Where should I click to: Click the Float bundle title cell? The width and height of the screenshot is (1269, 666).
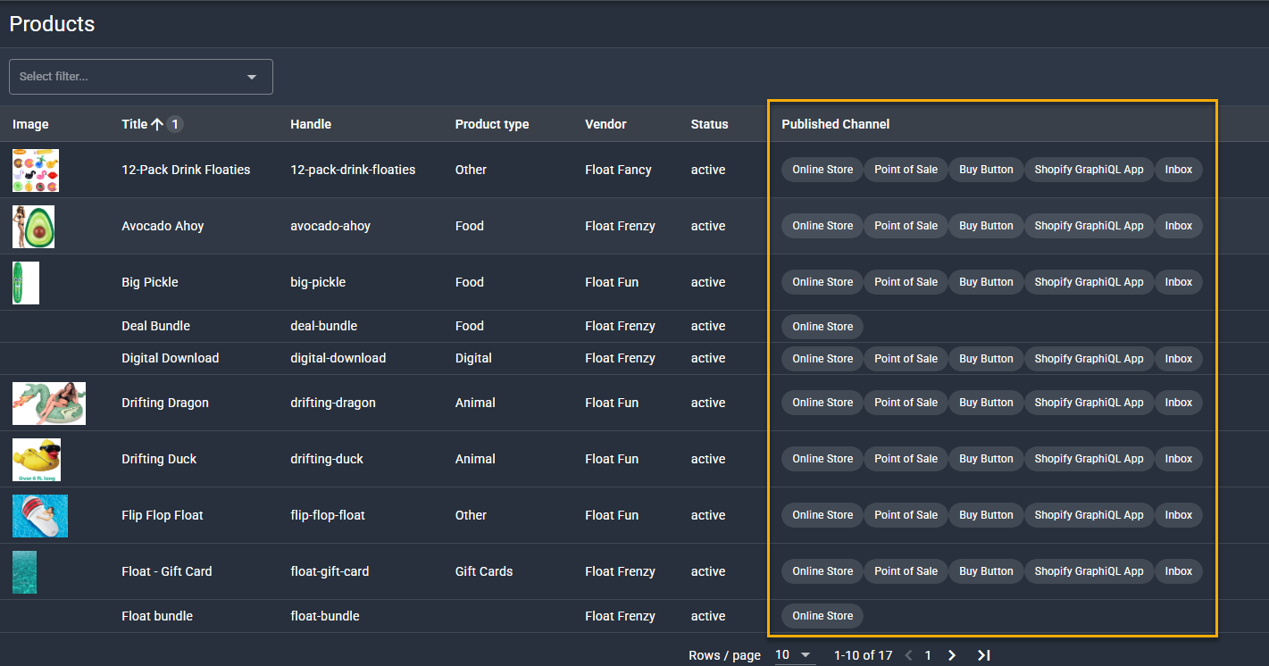click(157, 616)
